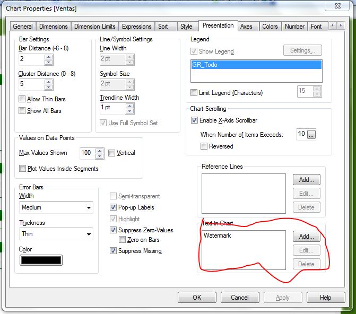This screenshot has width=356, height=314.
Task: Decrease Max Values Shown with down arrow
Action: [x=99, y=156]
